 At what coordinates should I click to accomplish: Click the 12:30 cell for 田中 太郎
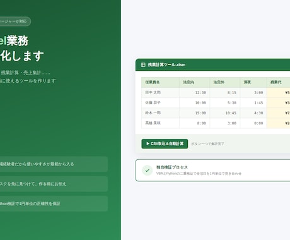tap(194, 93)
